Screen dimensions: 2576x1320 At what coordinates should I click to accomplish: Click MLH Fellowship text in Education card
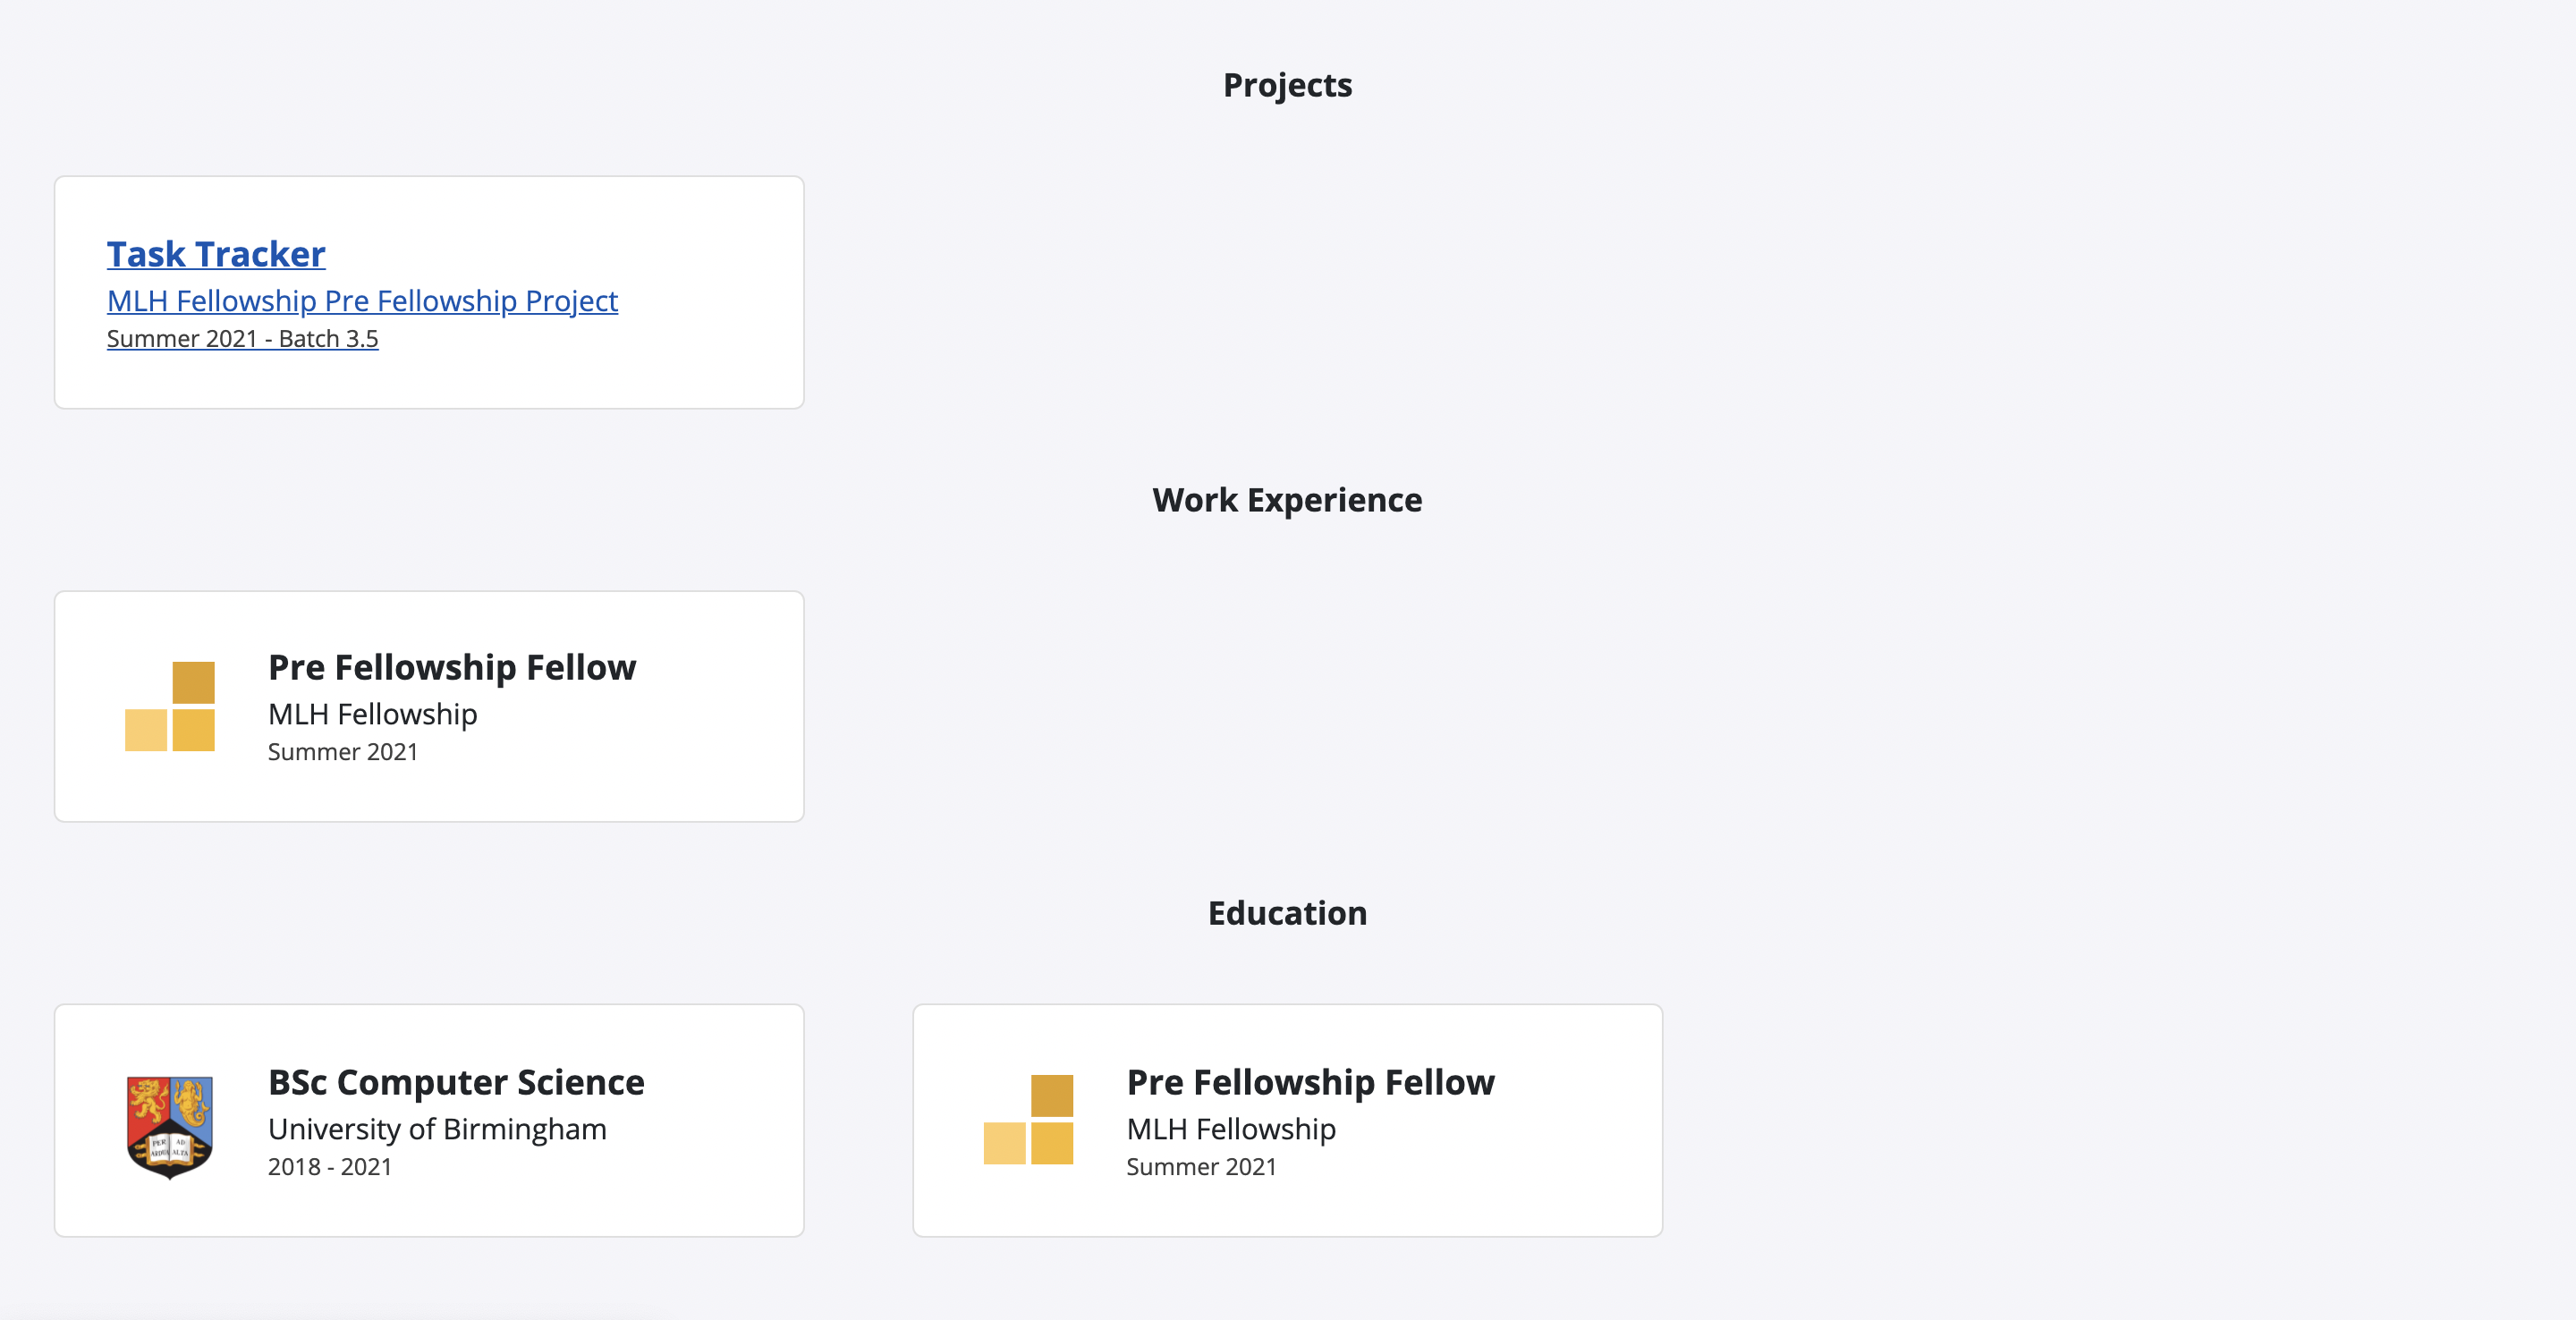click(1231, 1129)
